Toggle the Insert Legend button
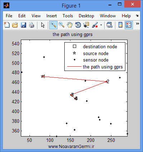The height and width of the screenshot is (152, 143). point(129,25)
